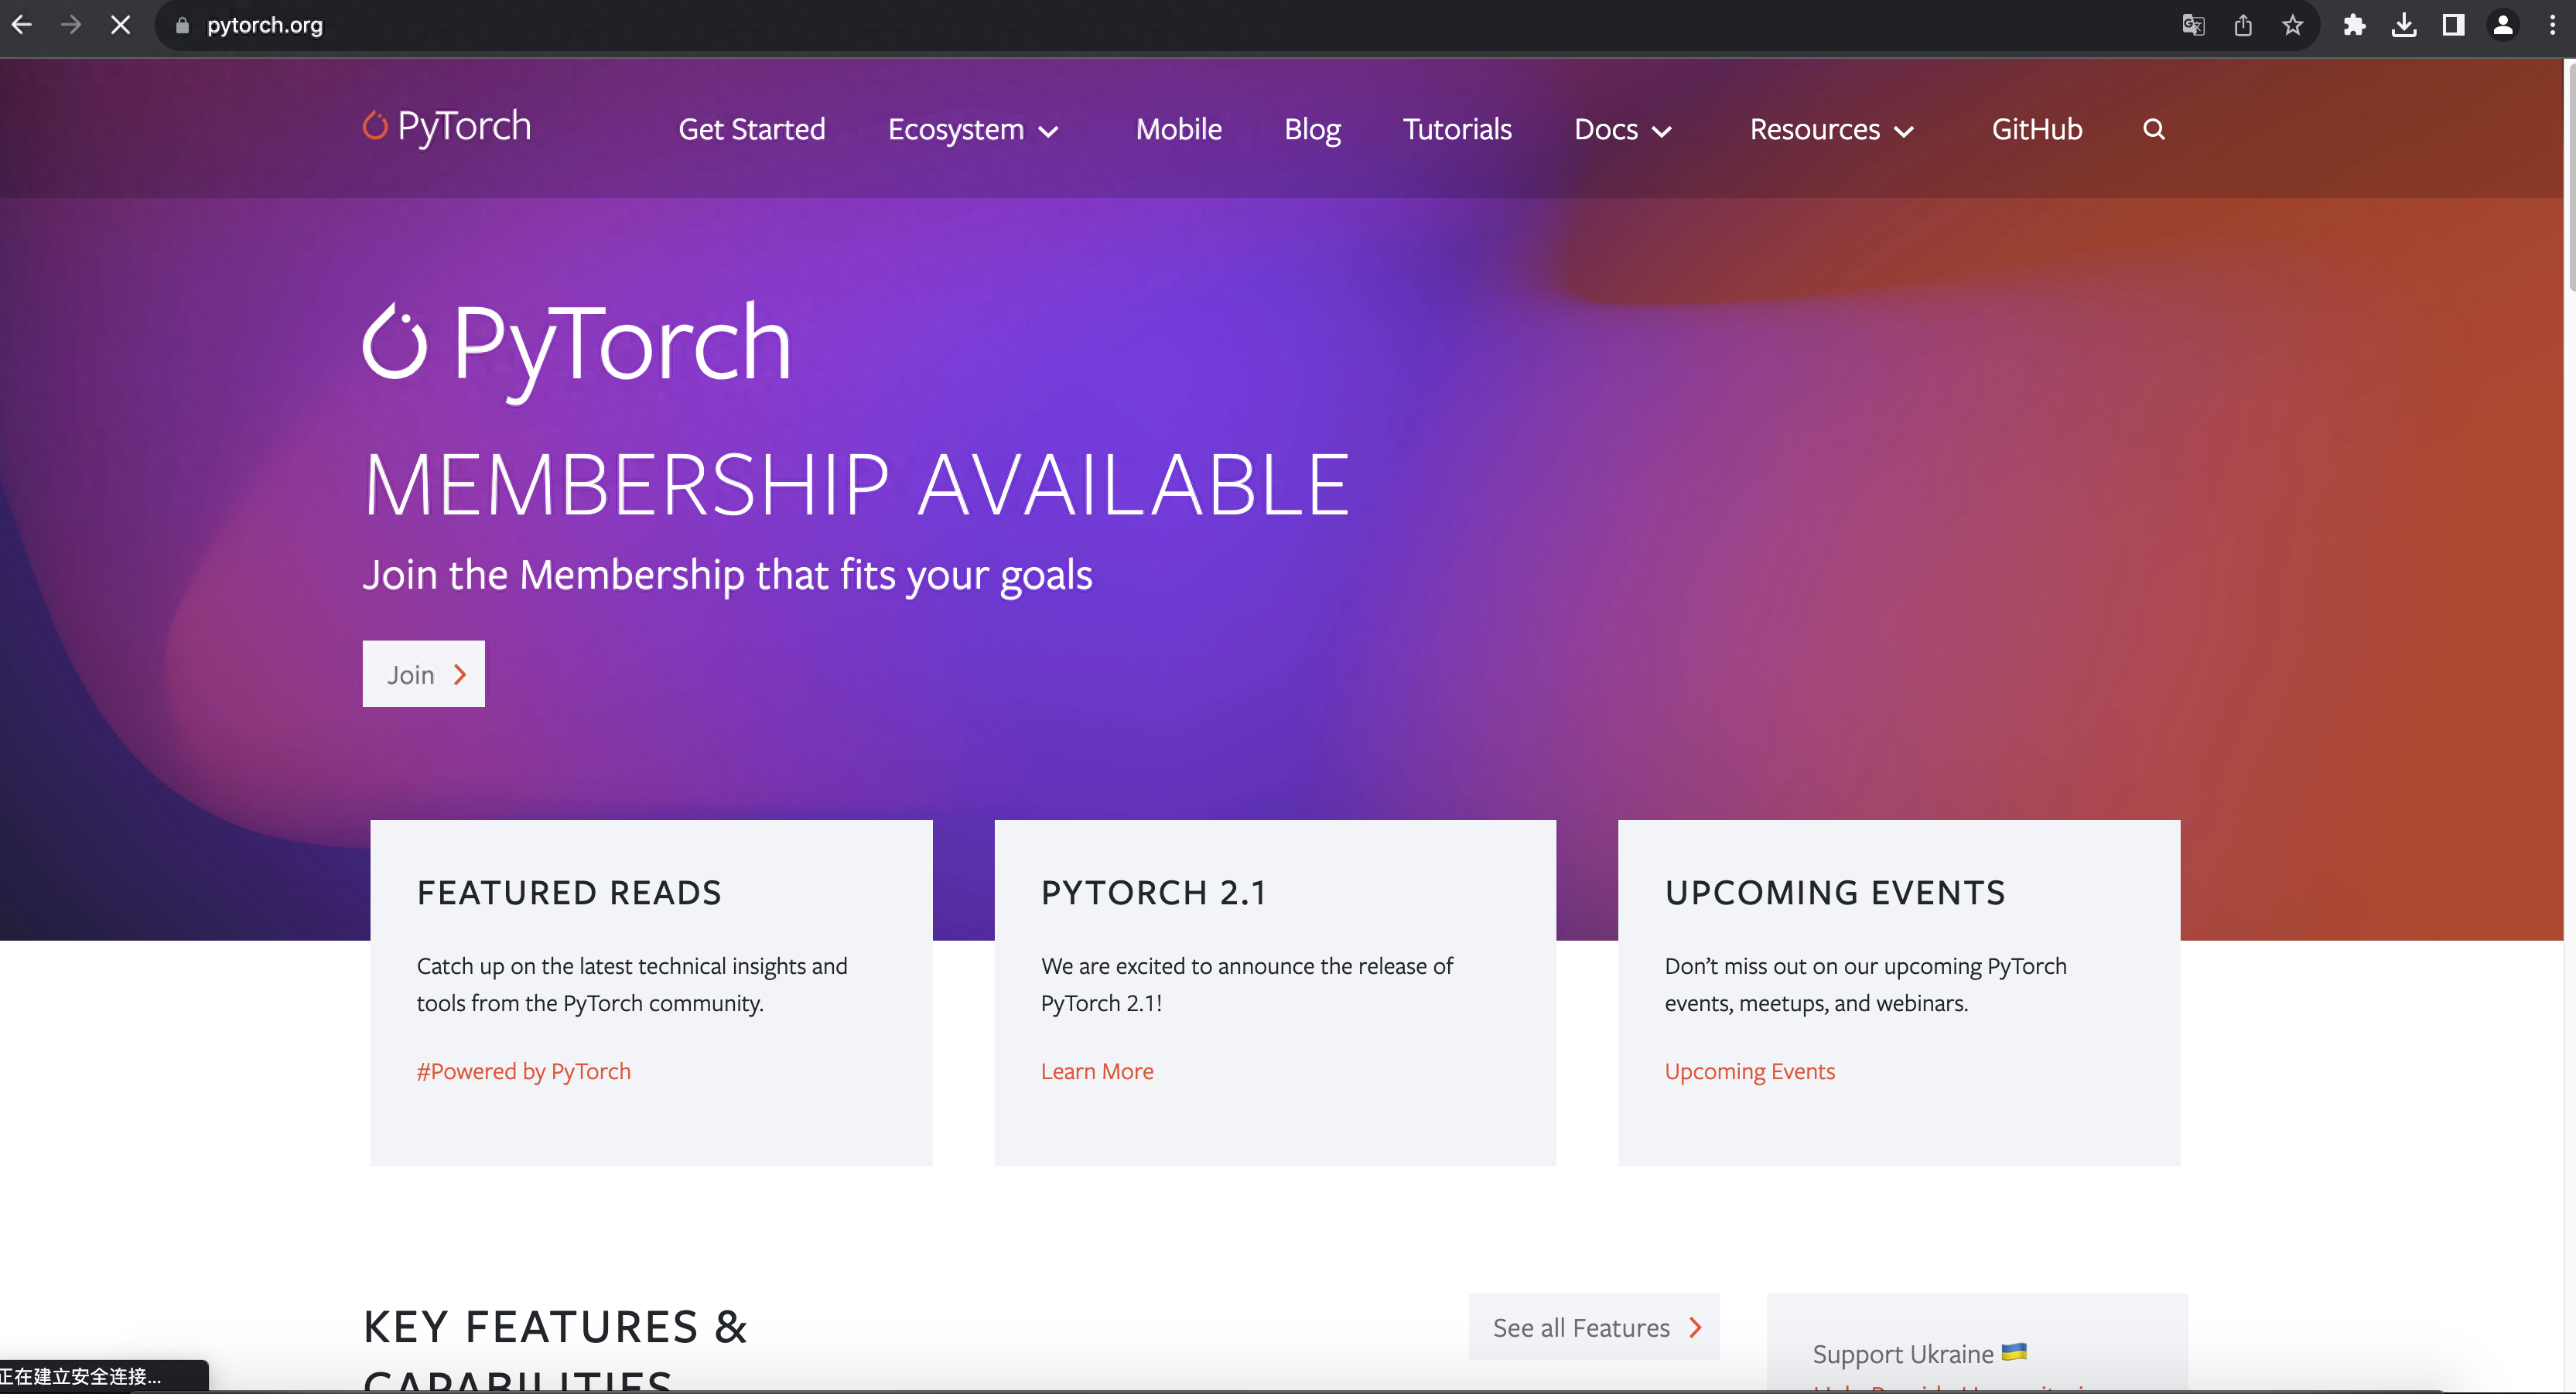
Task: Click the lock icon beside pytorch.org
Action: pos(182,26)
